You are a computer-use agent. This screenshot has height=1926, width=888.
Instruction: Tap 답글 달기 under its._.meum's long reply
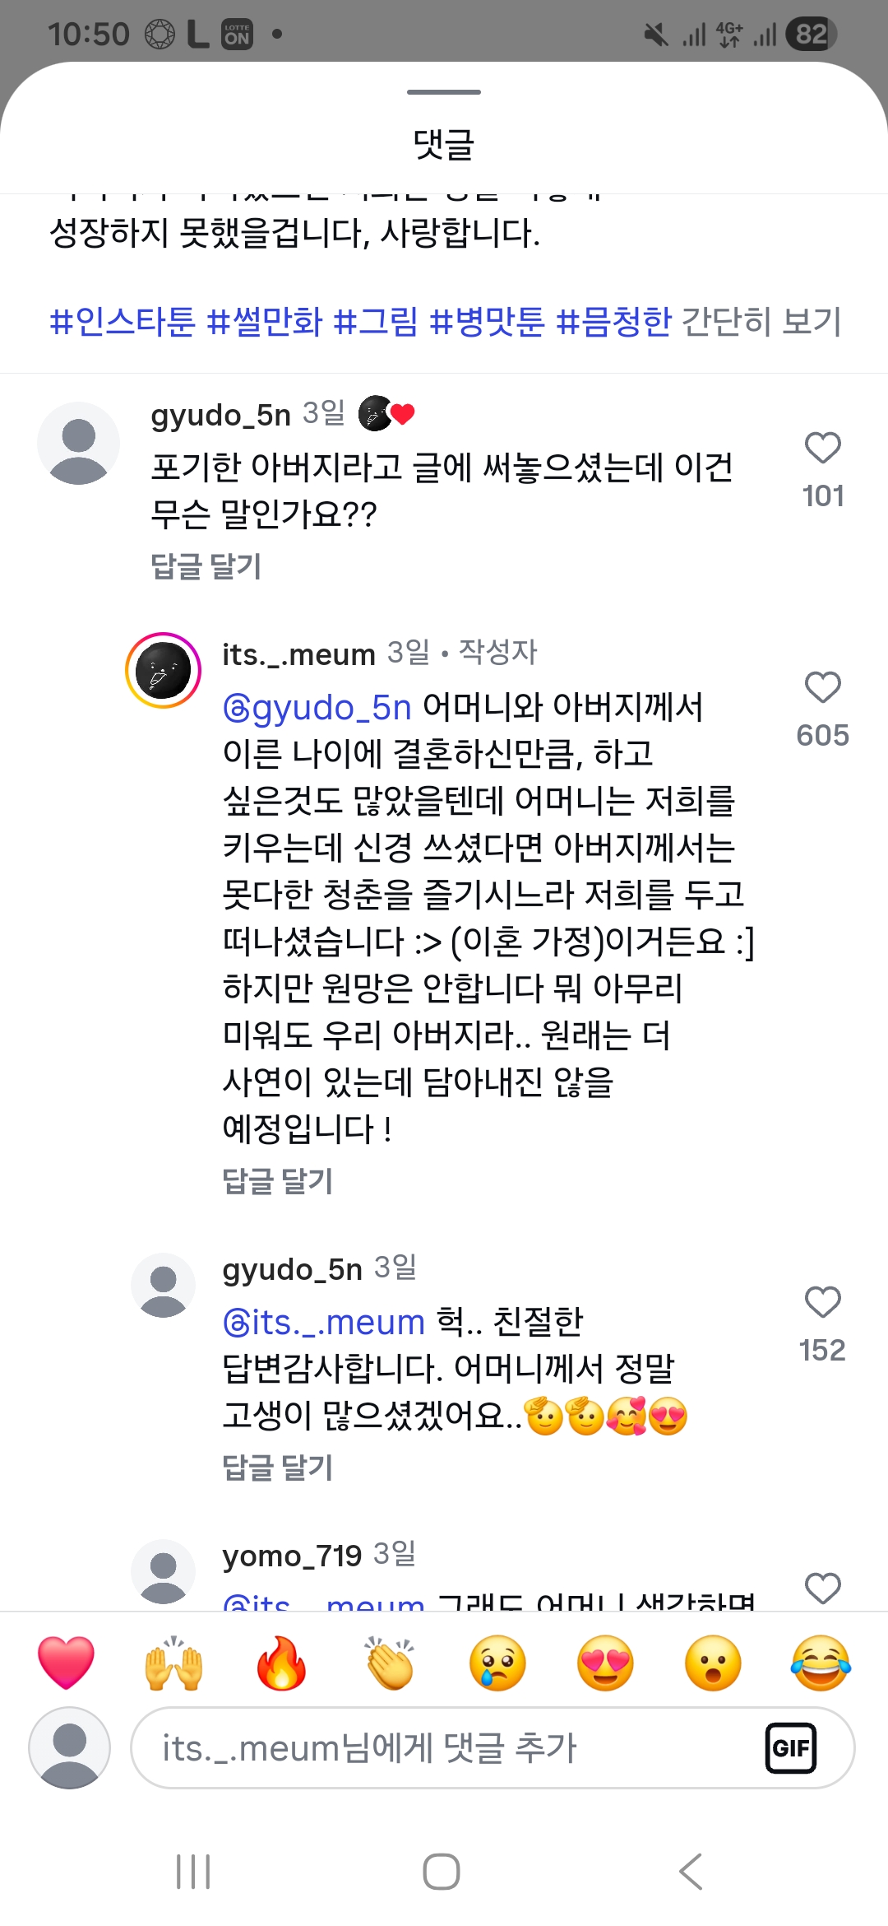(278, 1181)
